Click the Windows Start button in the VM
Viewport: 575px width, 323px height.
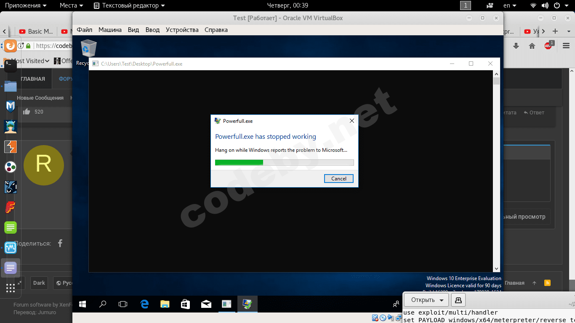click(x=83, y=304)
